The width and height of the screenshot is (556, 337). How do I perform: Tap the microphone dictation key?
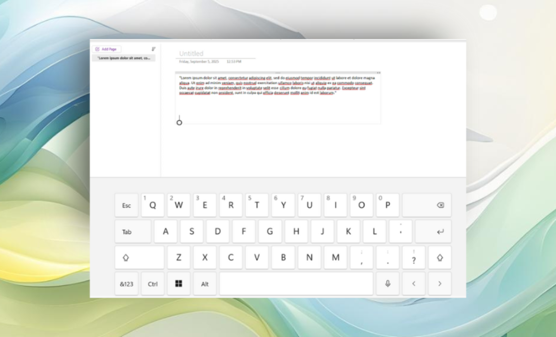point(388,284)
